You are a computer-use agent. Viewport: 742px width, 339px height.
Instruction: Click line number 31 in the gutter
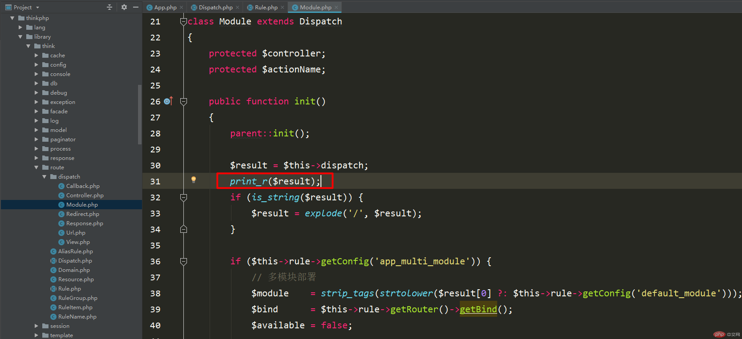pos(155,181)
